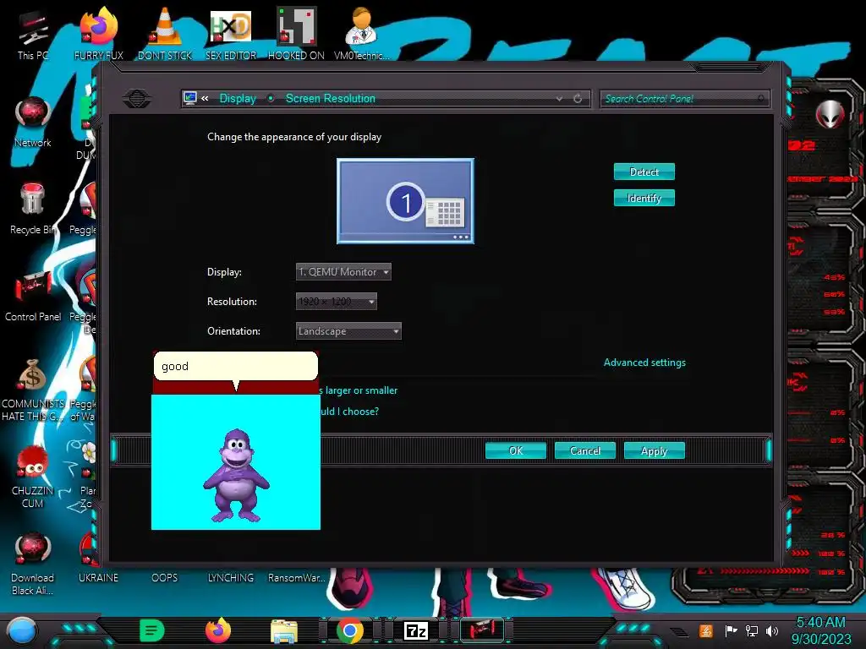Switch to the Control Panel taskbar item
The height and width of the screenshot is (649, 866).
(482, 629)
